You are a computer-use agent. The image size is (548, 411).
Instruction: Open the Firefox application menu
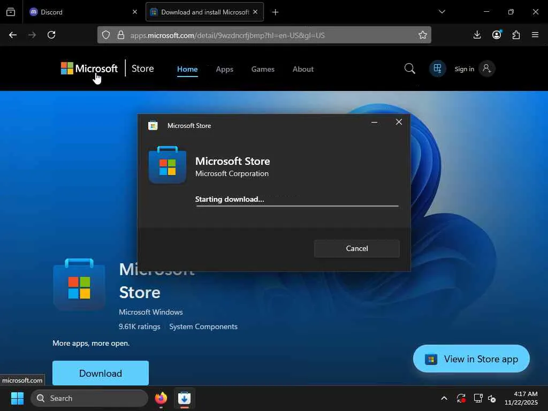(x=535, y=35)
